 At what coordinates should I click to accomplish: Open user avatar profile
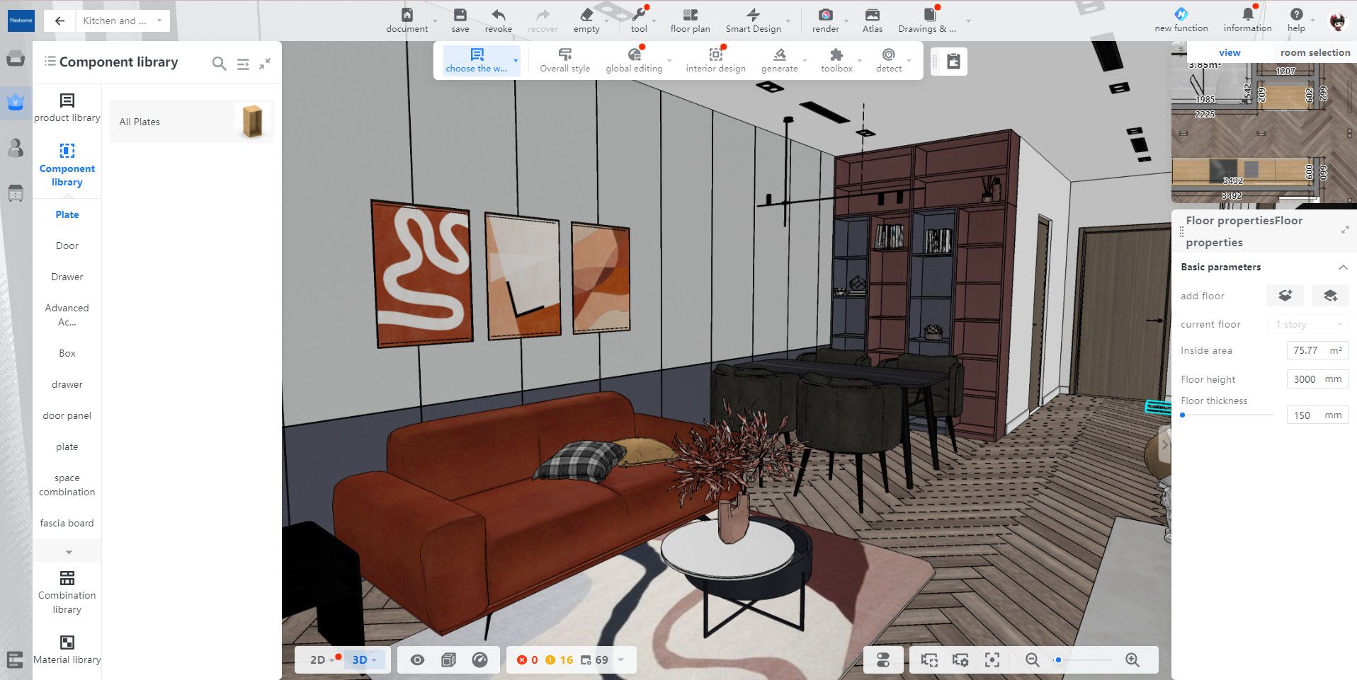click(1337, 21)
